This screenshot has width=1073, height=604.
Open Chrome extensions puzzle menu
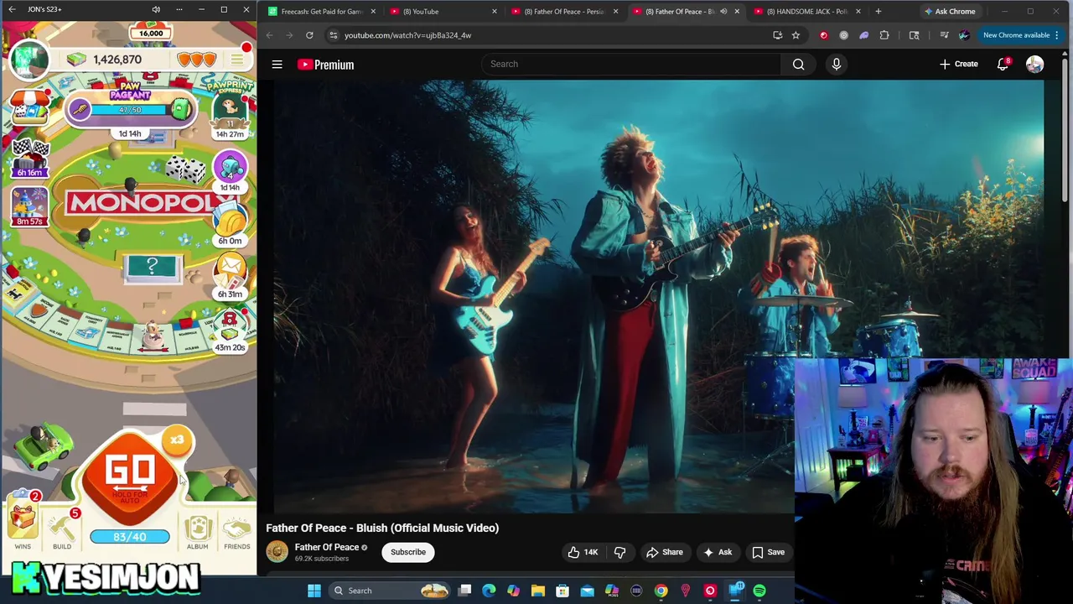884,35
